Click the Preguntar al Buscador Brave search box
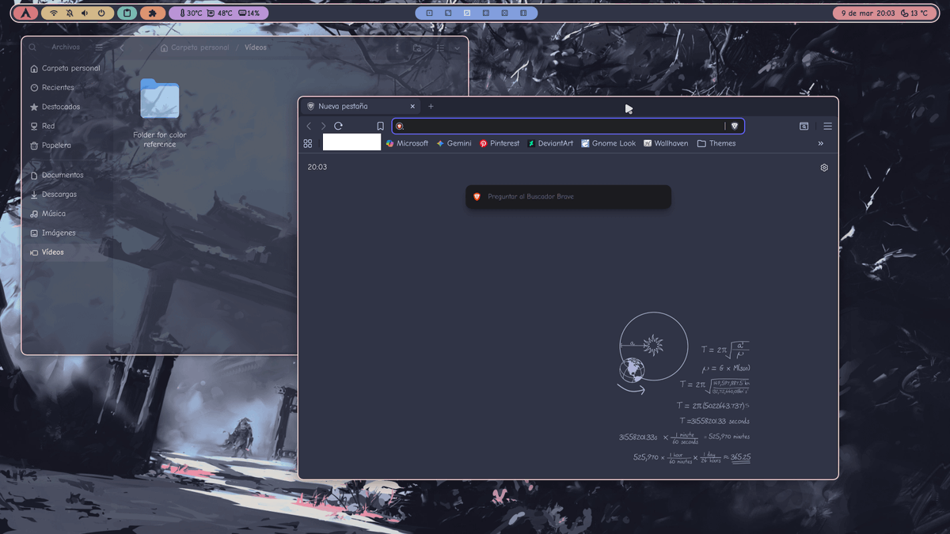Image resolution: width=950 pixels, height=534 pixels. pos(568,197)
